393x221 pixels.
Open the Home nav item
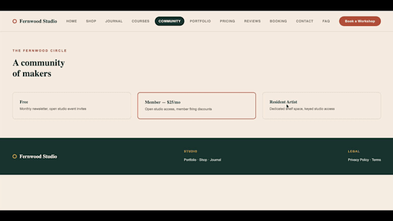point(72,21)
